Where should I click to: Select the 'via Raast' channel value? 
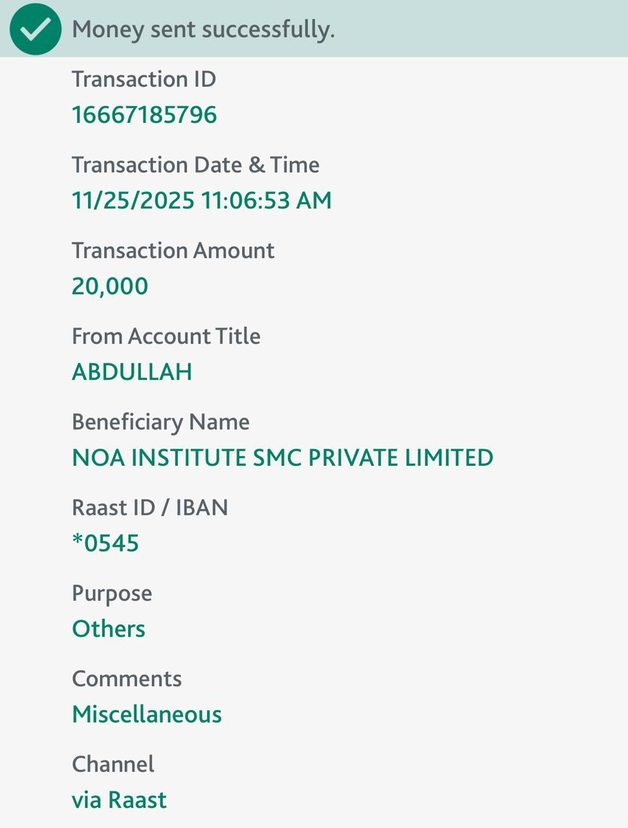tap(119, 800)
